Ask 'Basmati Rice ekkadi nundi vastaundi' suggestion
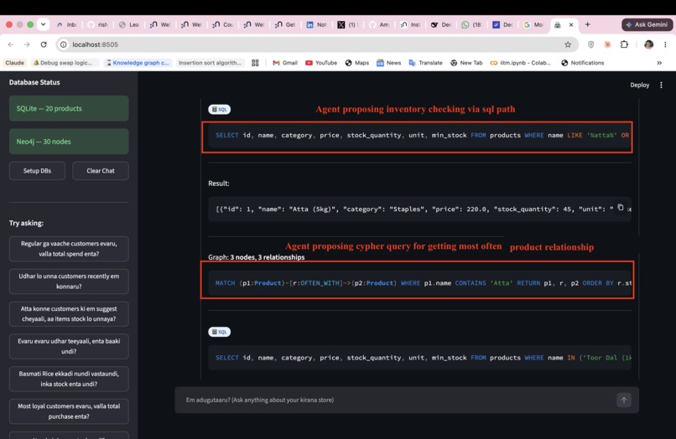This screenshot has width=676, height=439. point(69,379)
